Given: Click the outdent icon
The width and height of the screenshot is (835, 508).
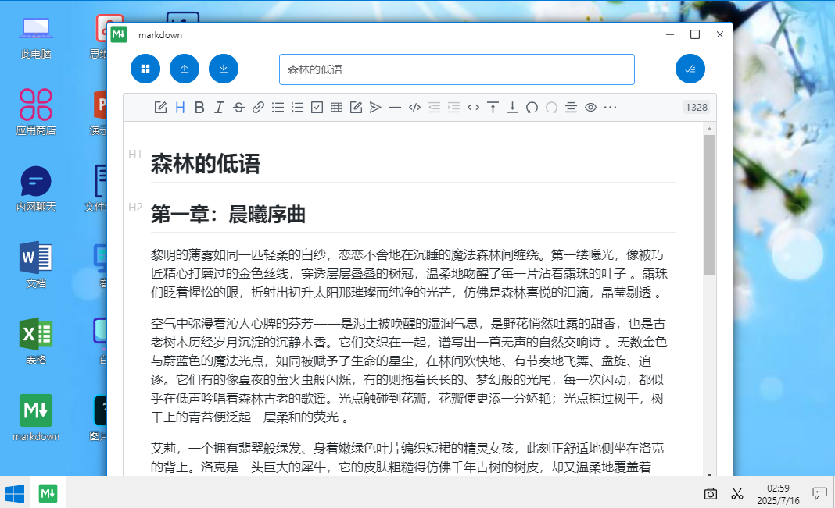Looking at the screenshot, I should (x=435, y=108).
